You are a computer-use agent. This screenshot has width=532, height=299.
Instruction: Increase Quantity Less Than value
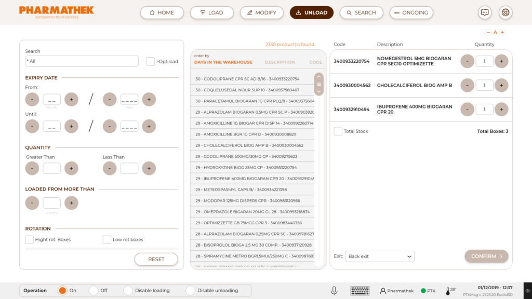(149, 168)
